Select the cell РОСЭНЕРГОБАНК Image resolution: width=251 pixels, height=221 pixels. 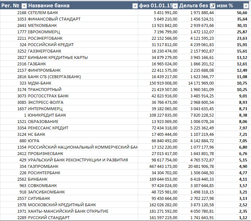point(82,38)
